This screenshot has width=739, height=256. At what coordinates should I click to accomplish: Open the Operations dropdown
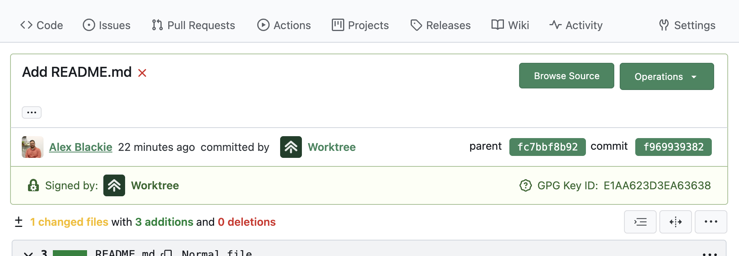click(x=667, y=76)
